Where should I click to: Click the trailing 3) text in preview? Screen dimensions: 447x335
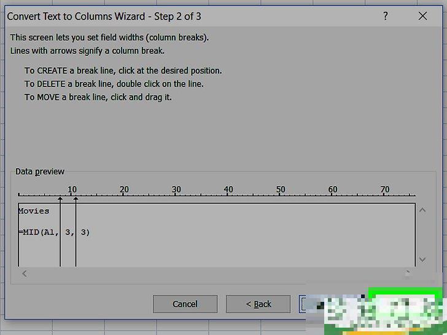pyautogui.click(x=85, y=232)
